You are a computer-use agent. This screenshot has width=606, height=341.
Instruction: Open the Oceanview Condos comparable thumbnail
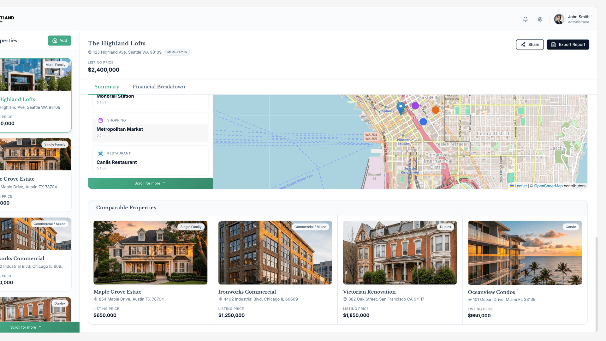[x=525, y=253]
